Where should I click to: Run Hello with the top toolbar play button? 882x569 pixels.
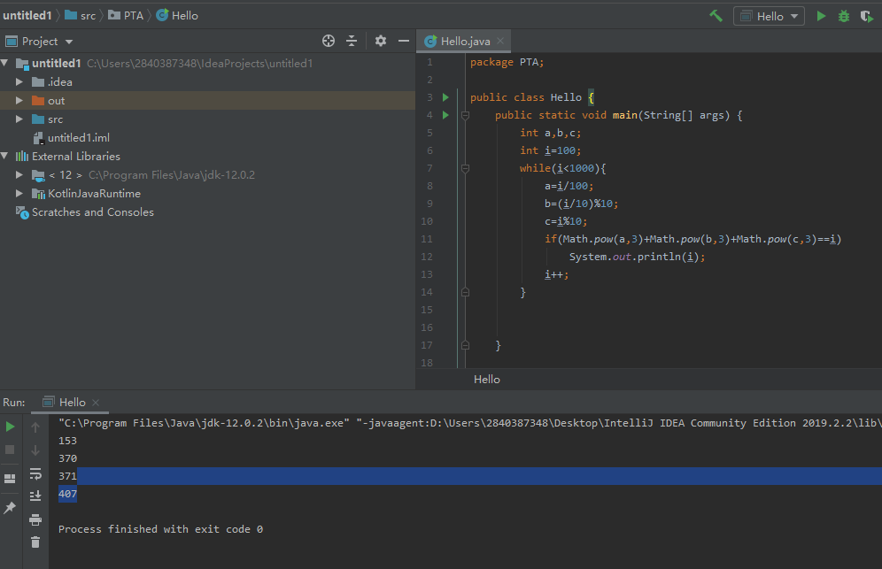tap(821, 16)
